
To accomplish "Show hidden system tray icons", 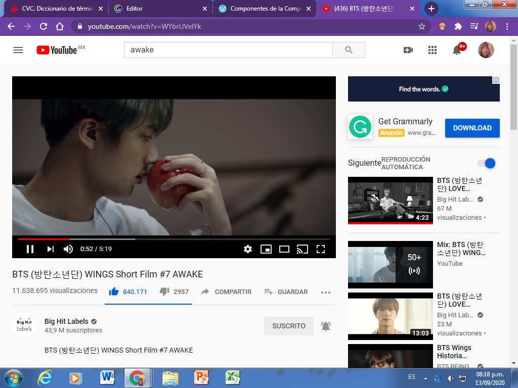I will (425, 378).
